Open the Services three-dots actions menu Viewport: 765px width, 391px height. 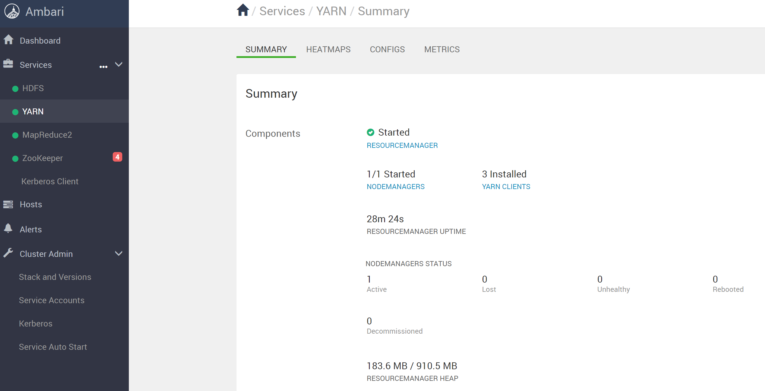tap(103, 66)
